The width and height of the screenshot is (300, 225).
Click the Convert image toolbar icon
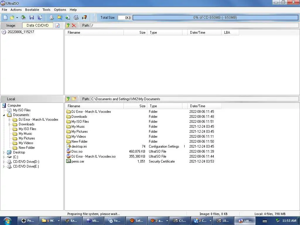pyautogui.click(x=68, y=18)
